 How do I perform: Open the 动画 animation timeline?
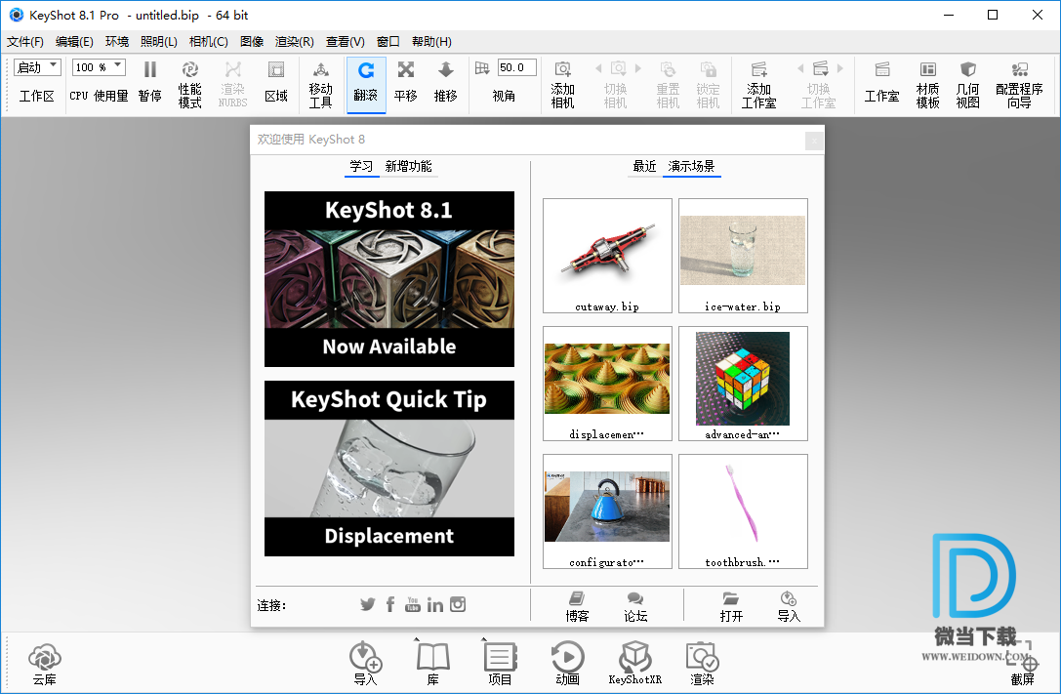(x=568, y=665)
